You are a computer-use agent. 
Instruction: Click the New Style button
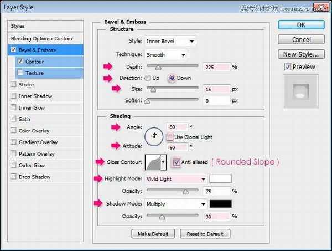tap(301, 54)
